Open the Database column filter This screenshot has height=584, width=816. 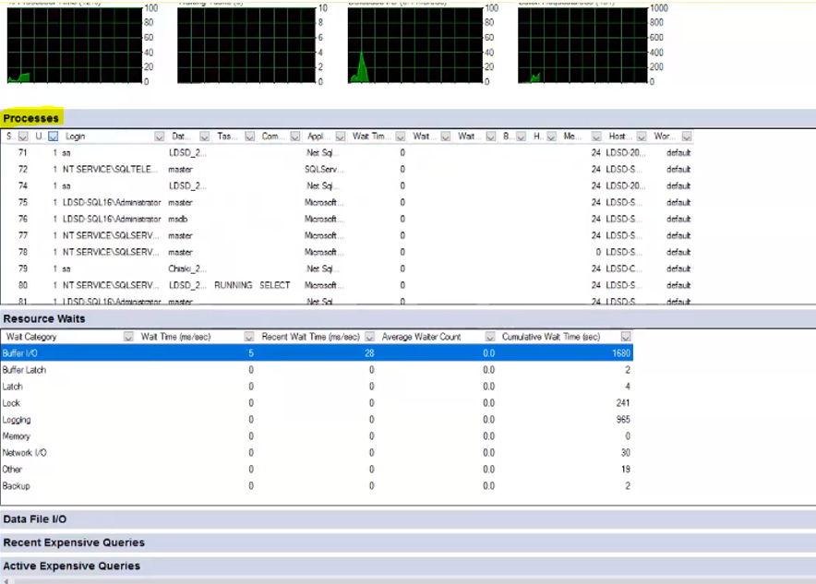point(203,137)
